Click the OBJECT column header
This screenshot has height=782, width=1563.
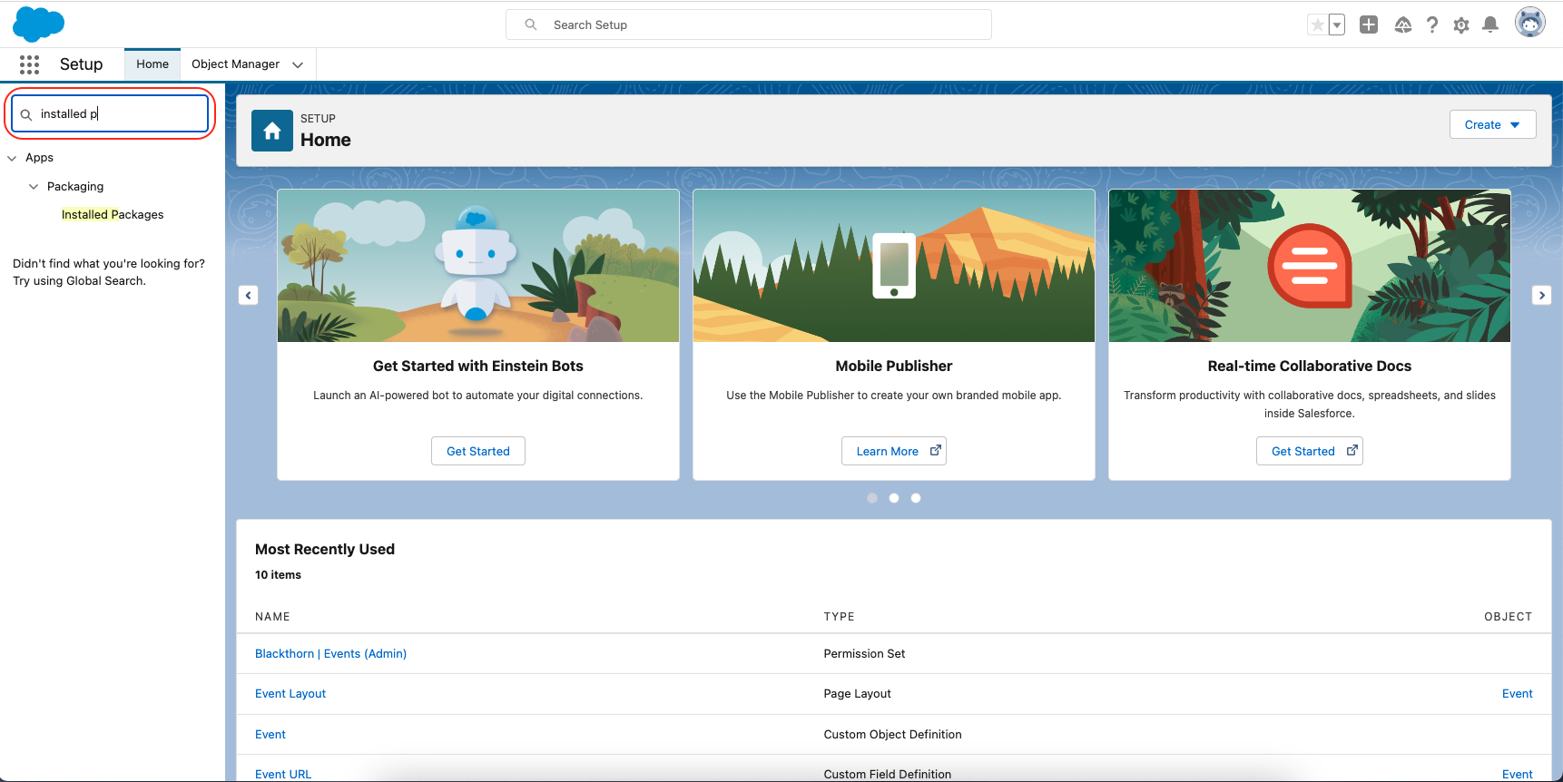[x=1508, y=617]
